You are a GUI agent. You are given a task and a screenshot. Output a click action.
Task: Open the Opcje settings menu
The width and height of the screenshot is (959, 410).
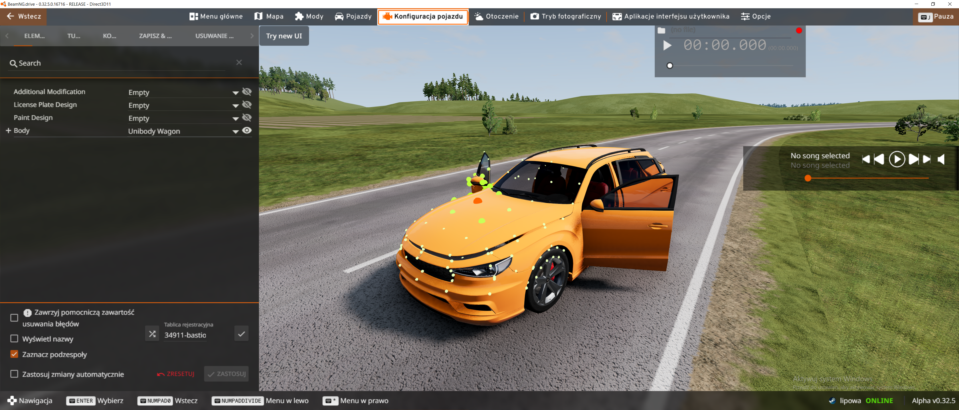coord(755,16)
